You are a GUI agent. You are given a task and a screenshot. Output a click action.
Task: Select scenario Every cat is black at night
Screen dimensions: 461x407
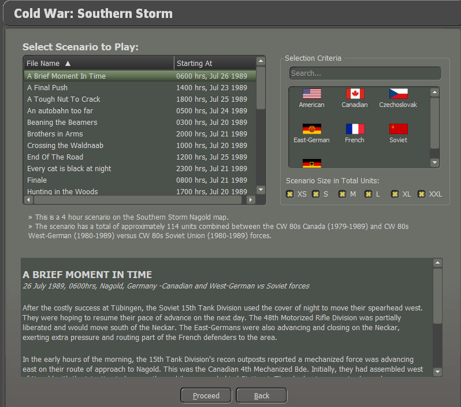click(x=140, y=169)
